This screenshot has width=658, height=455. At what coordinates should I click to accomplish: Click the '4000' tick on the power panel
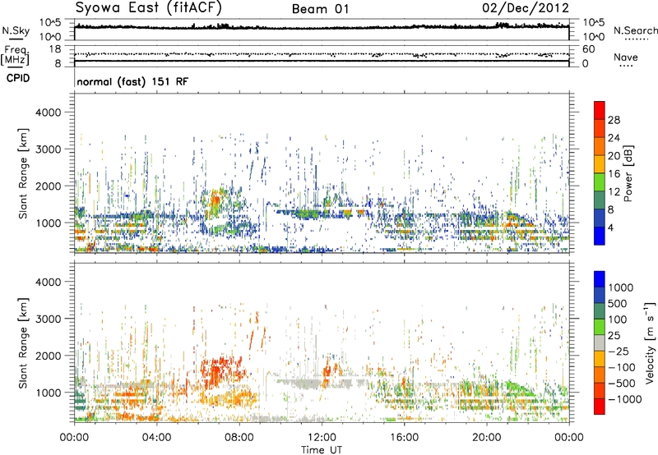pyautogui.click(x=48, y=113)
